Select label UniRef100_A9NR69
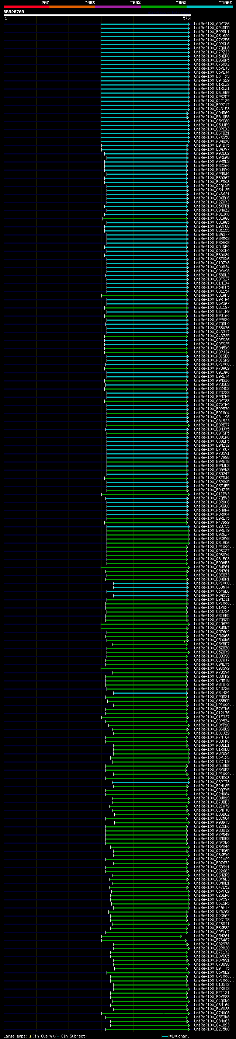This screenshot has height=1039, width=236. pyautogui.click(x=211, y=113)
